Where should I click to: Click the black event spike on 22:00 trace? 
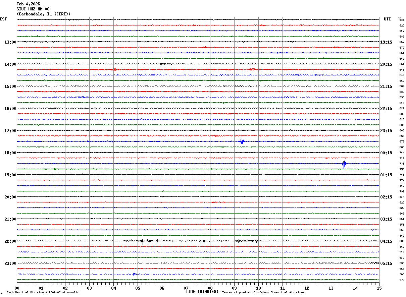coord(143,241)
